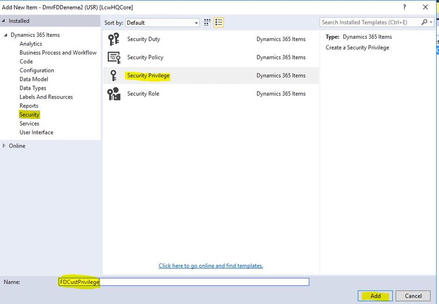Select Labels And Resources category
Screen dimensions: 439x304
click(x=46, y=97)
